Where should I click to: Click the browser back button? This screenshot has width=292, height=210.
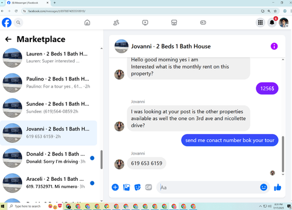tap(2, 11)
